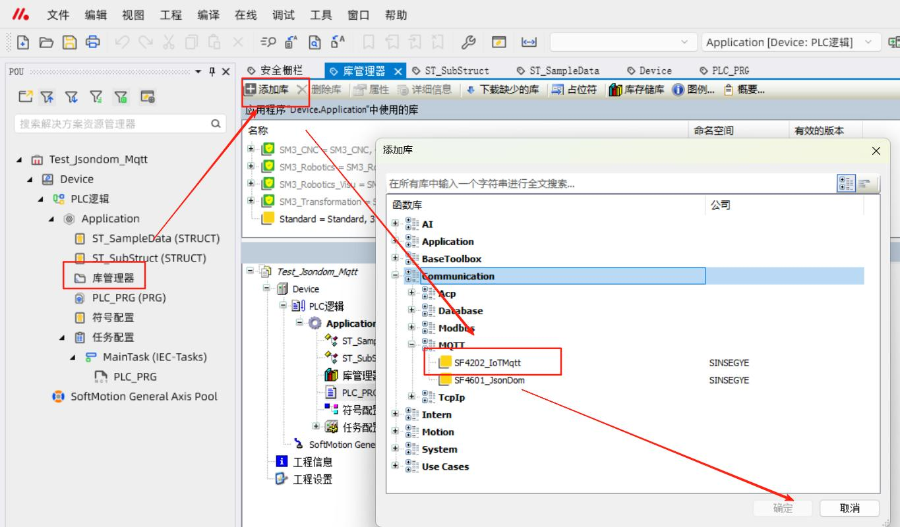Open the 编译 (Build) menu
Viewport: 900px width, 527px height.
coord(208,14)
